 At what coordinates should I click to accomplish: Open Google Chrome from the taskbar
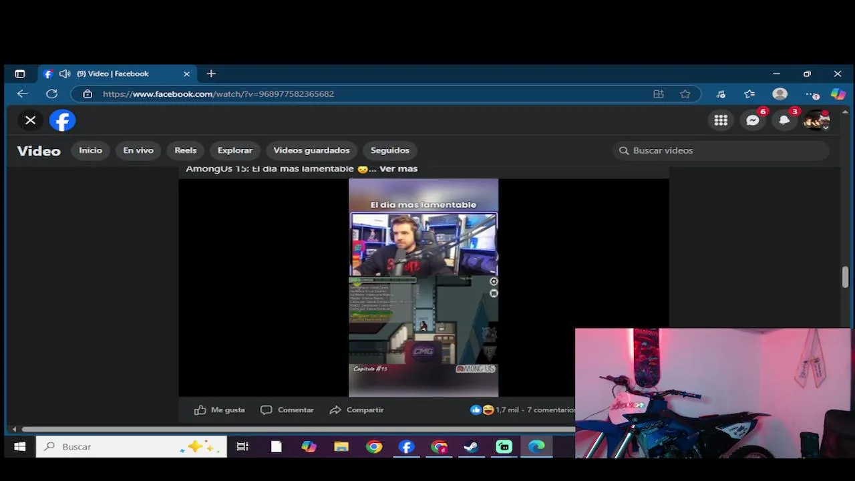coord(374,447)
